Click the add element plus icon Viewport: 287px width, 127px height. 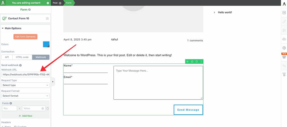pyautogui.click(x=284, y=13)
